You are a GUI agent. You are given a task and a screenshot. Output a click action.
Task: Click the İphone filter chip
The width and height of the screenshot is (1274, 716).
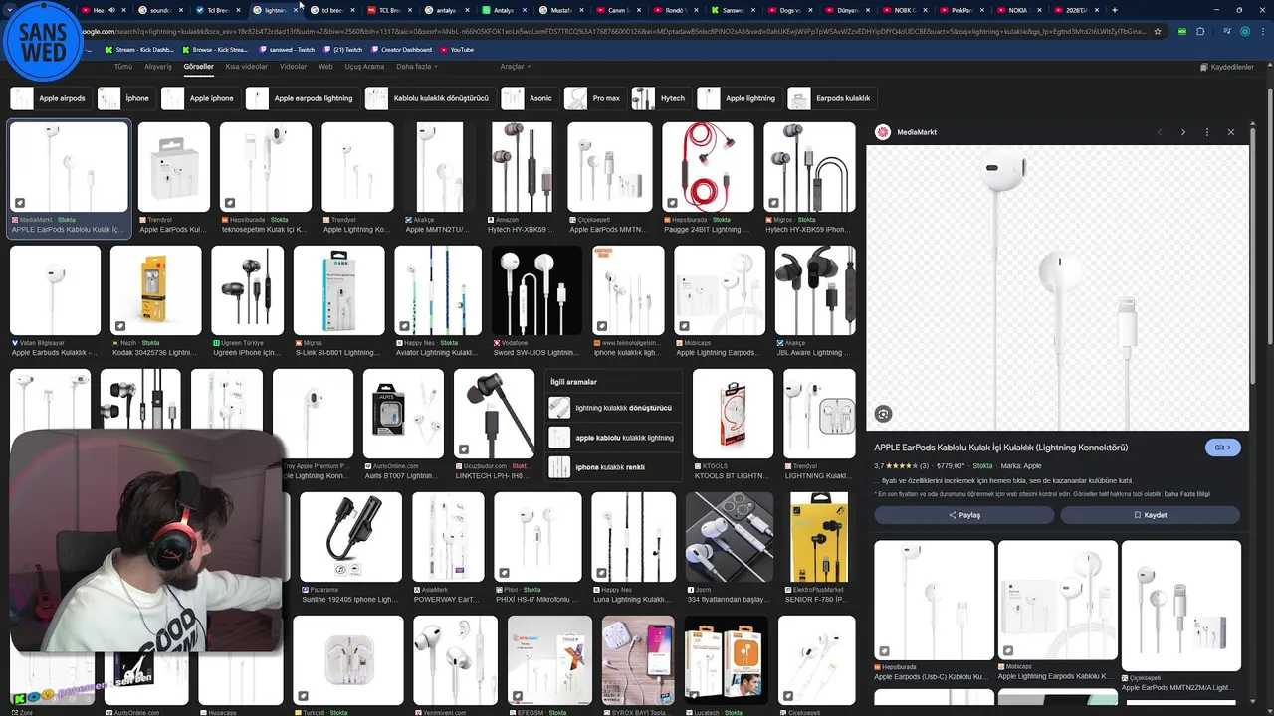126,98
